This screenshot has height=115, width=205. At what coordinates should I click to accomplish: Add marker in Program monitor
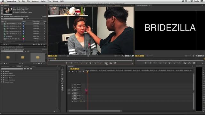(x=145, y=63)
